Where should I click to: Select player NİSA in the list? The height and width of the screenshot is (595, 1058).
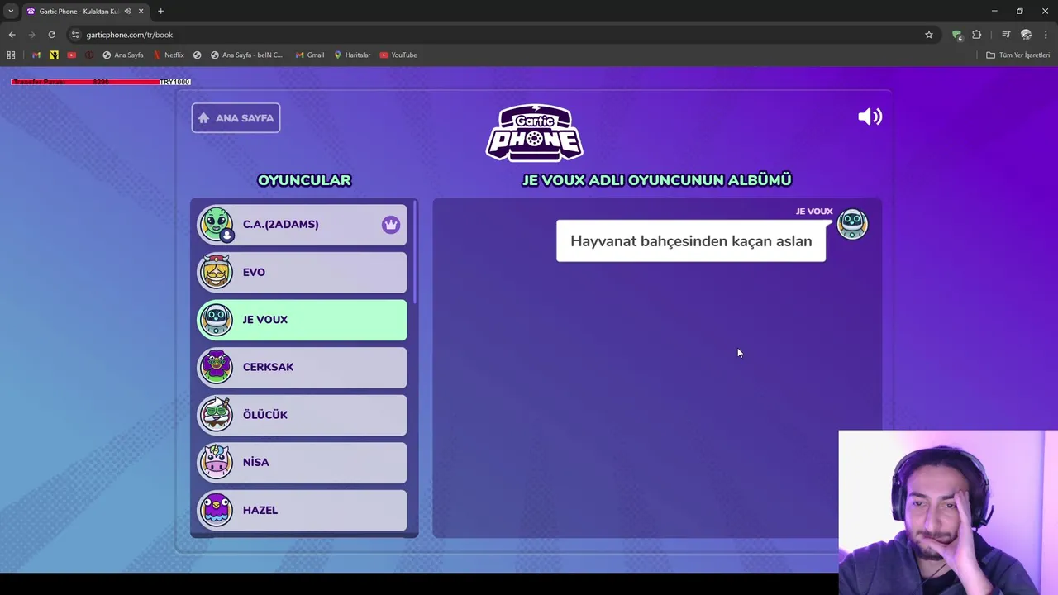[302, 463]
